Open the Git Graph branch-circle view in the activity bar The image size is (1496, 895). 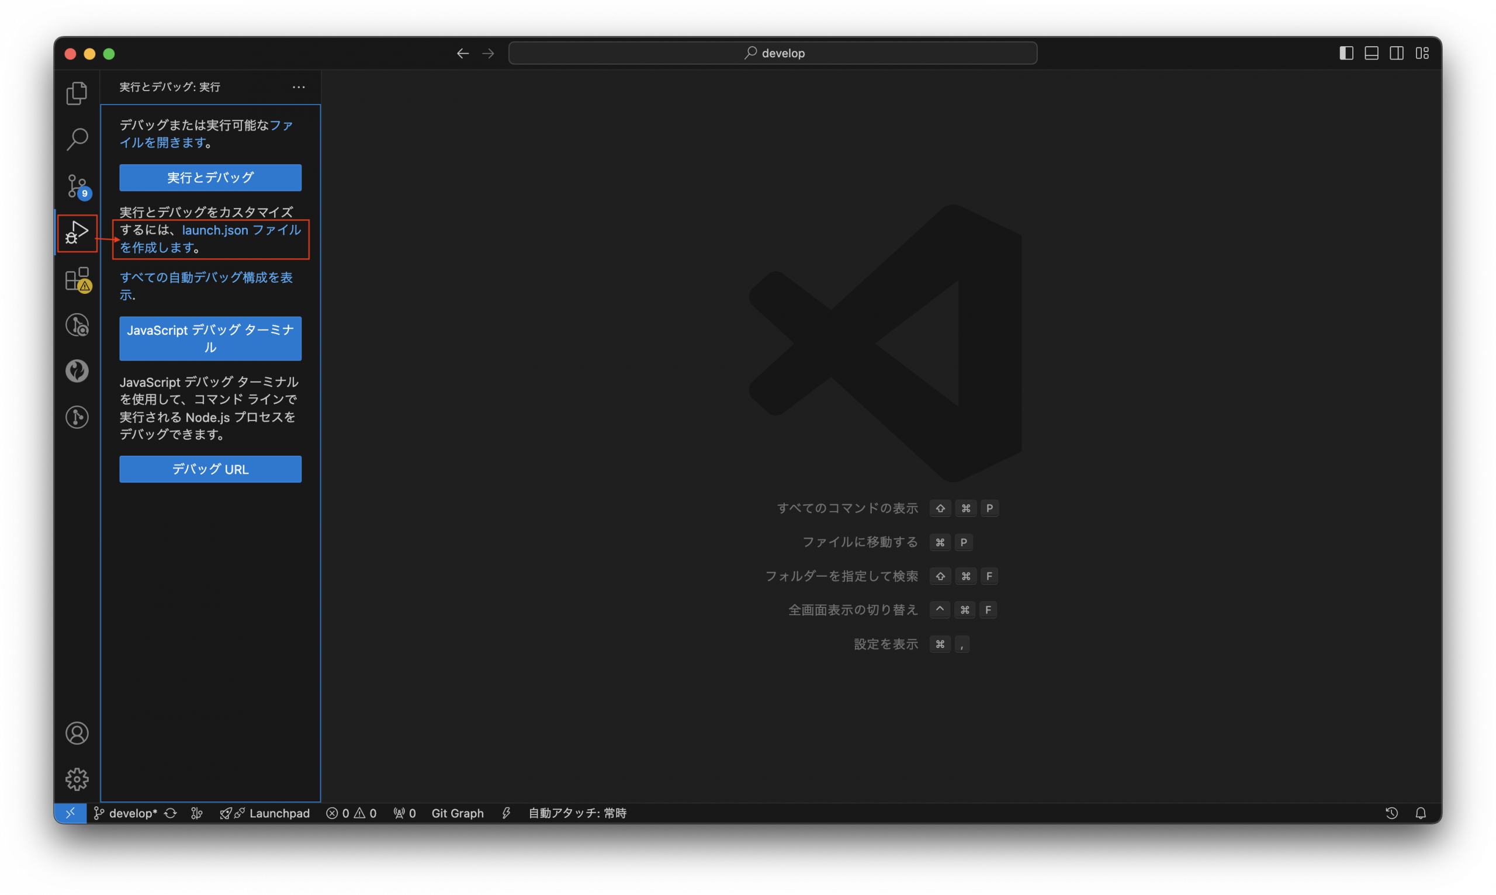pos(77,417)
